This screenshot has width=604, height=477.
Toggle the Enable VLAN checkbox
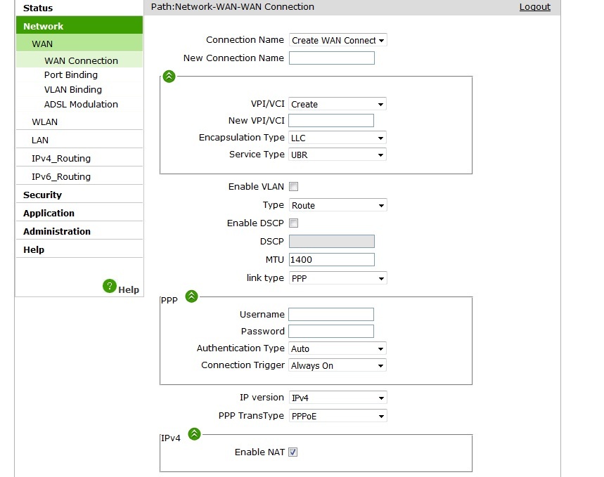[294, 187]
